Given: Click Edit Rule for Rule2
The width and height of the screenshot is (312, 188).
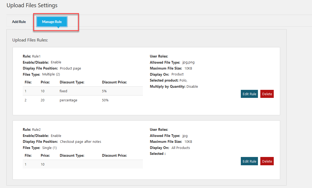Looking at the screenshot, I should (x=249, y=161).
